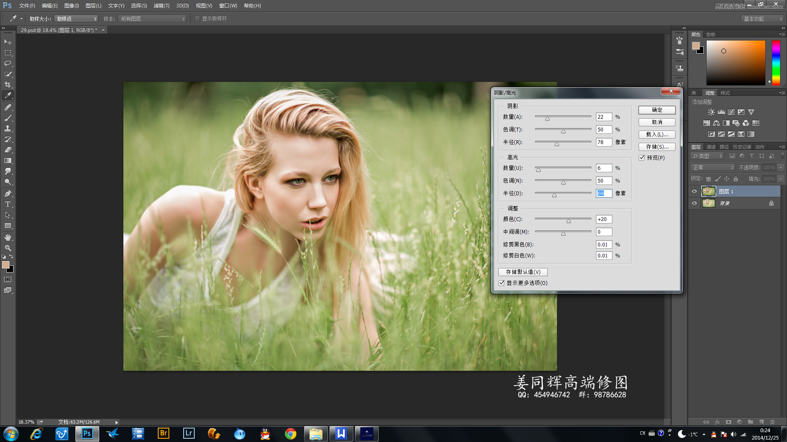
Task: Select the Horizontal Type tool
Action: (8, 204)
